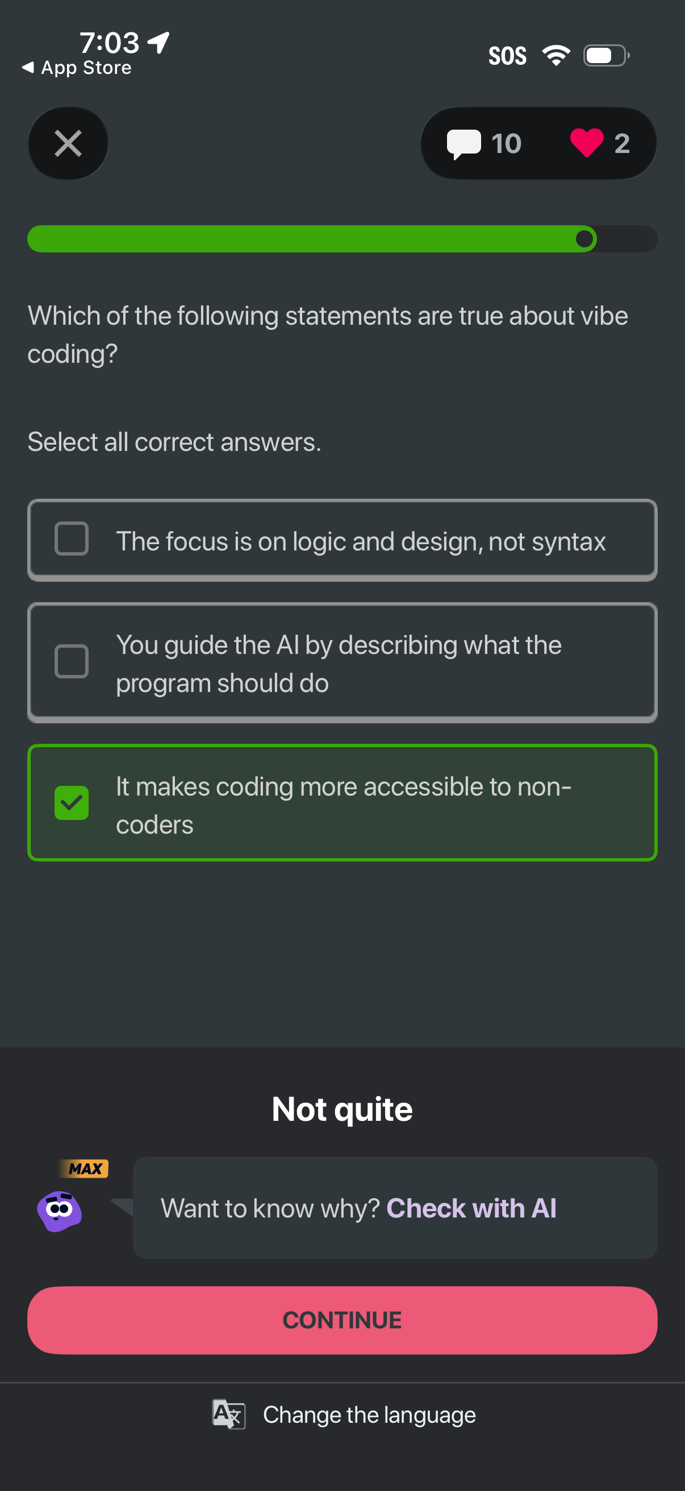Tap the heart icon to like
This screenshot has height=1491, width=685.
tap(587, 143)
